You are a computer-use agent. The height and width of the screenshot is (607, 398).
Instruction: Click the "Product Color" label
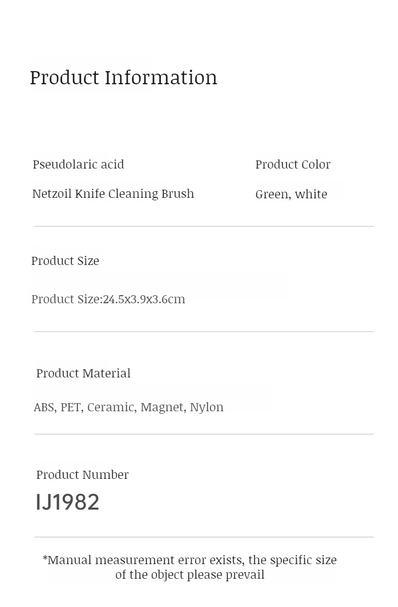[x=293, y=164]
